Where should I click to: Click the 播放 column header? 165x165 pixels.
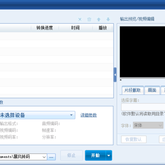click(x=103, y=28)
